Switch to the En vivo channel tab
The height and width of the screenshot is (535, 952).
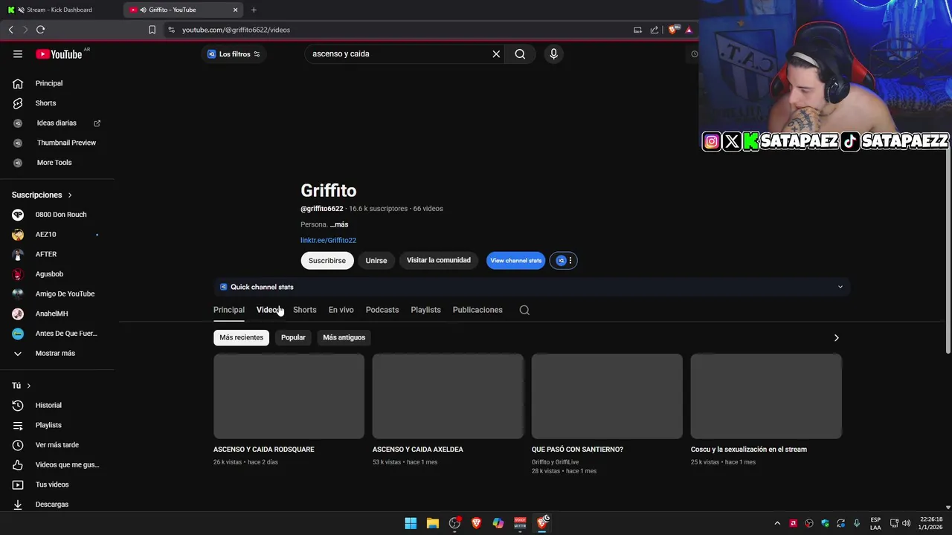pyautogui.click(x=341, y=310)
